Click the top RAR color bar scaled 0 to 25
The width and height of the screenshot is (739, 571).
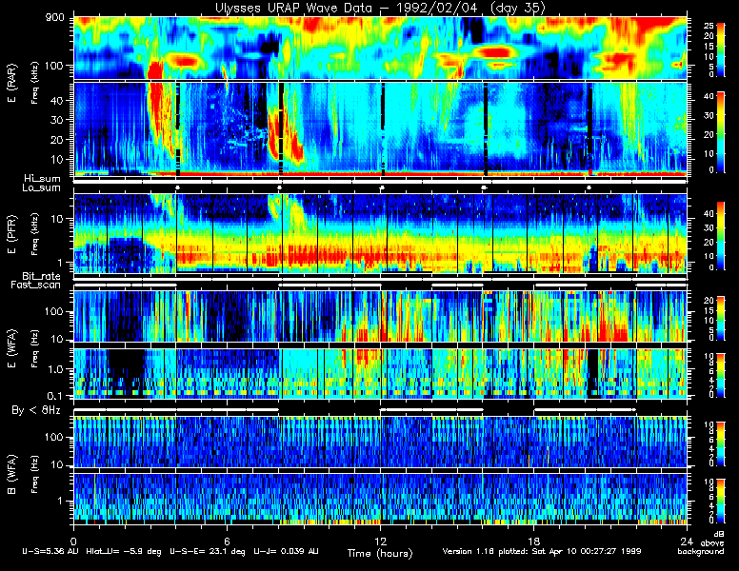pos(721,49)
